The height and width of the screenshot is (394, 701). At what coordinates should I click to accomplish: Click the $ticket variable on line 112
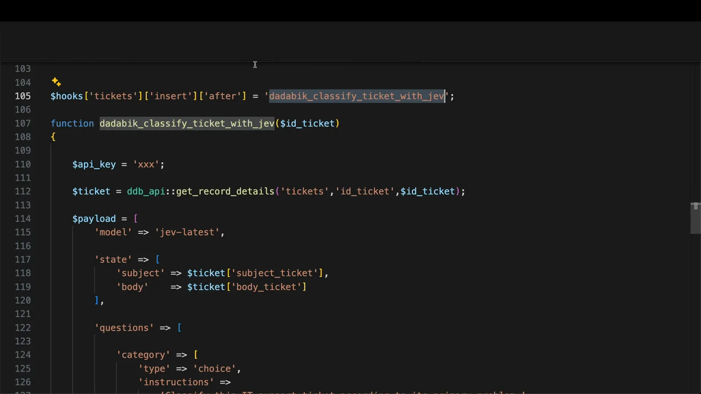point(91,192)
